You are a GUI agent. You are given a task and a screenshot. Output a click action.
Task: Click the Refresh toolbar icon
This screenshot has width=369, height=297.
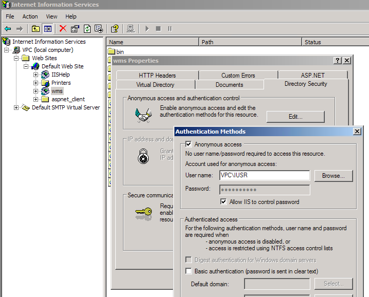point(87,29)
